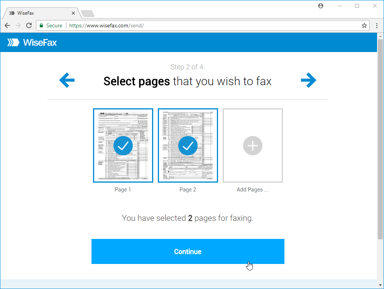Click the browser forward navigation arrow

(18, 25)
